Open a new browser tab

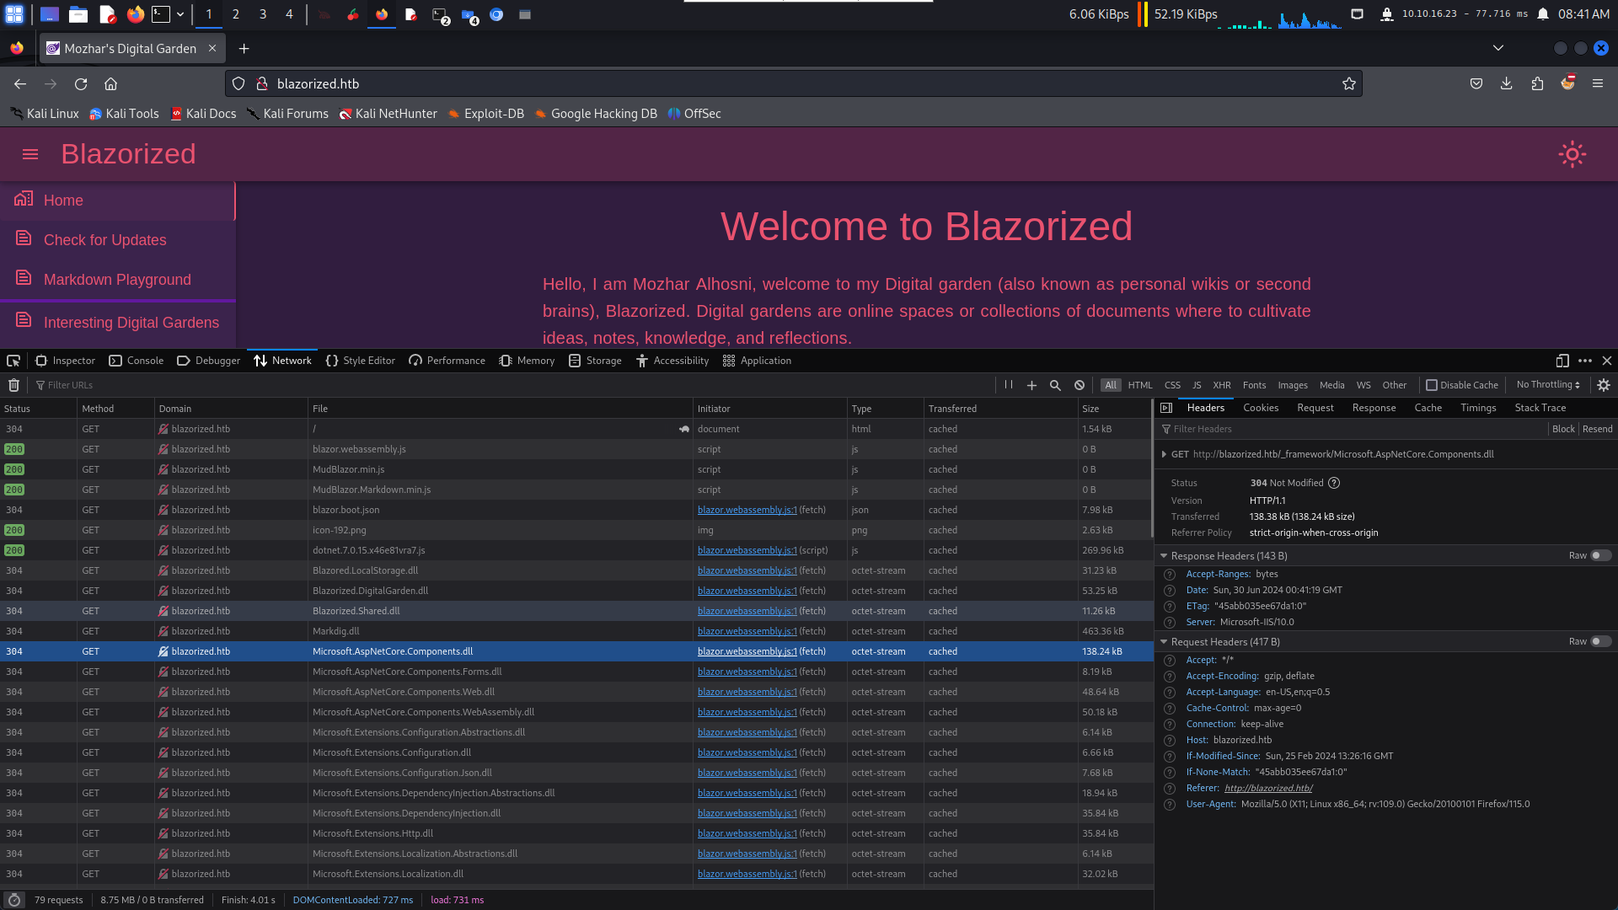(244, 49)
